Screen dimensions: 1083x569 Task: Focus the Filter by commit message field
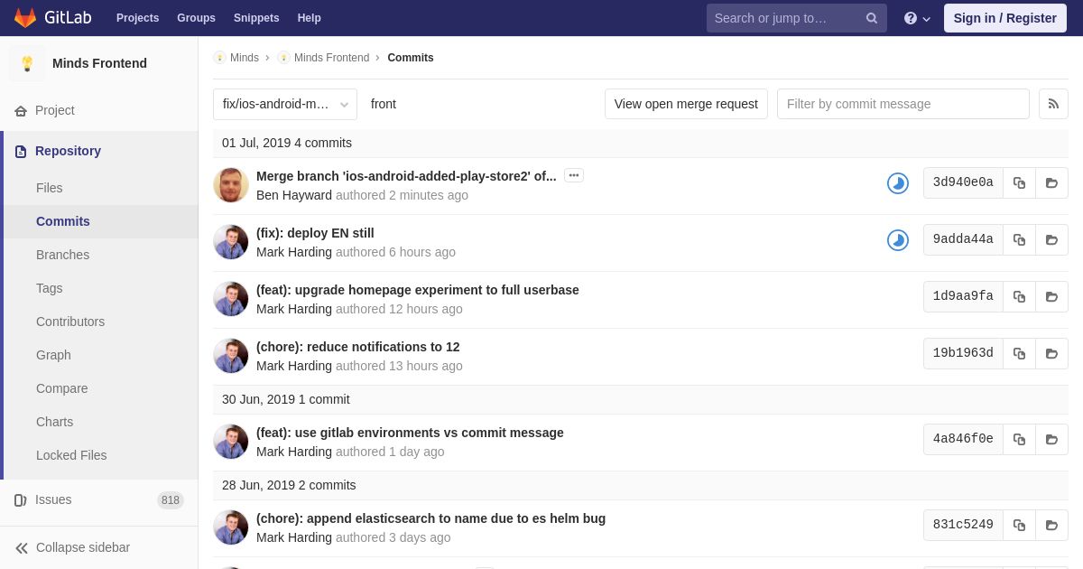pos(903,104)
